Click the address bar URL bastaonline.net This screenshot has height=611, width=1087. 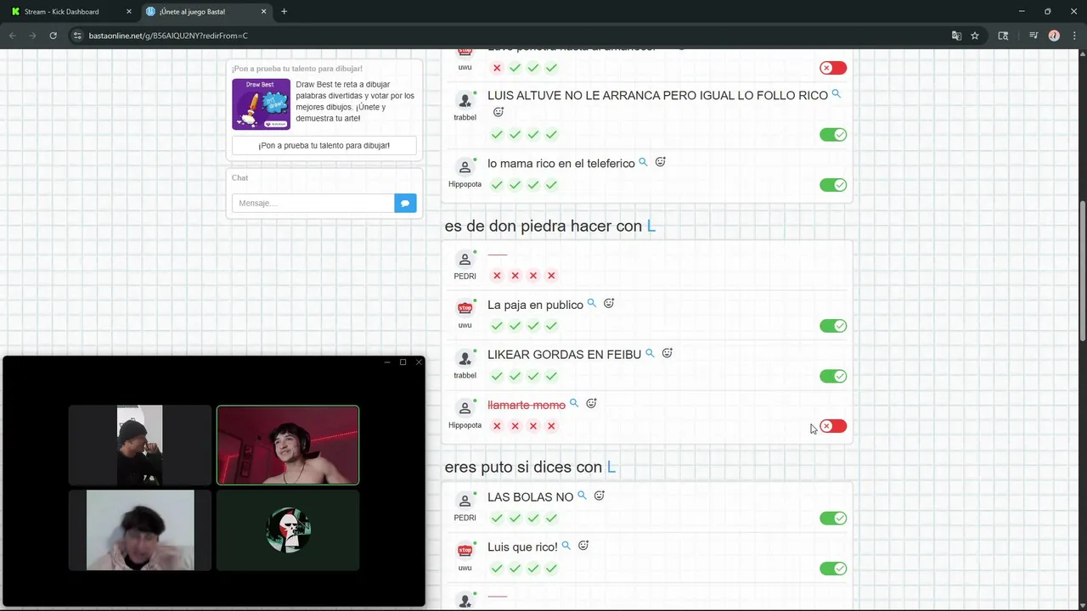(168, 36)
